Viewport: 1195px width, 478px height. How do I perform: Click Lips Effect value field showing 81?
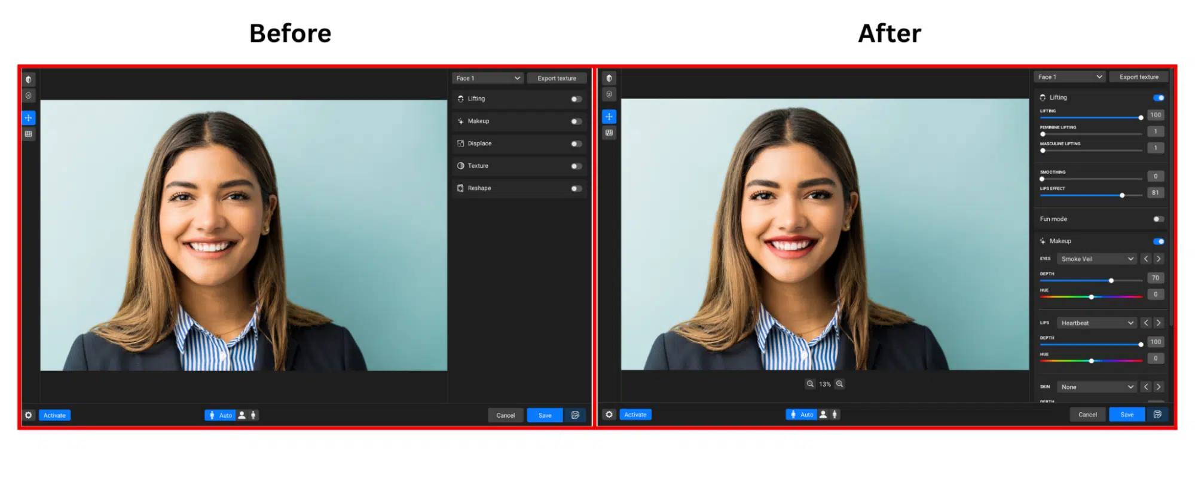[1156, 193]
